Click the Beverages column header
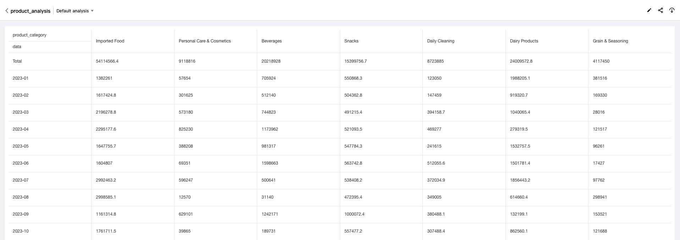 272,41
